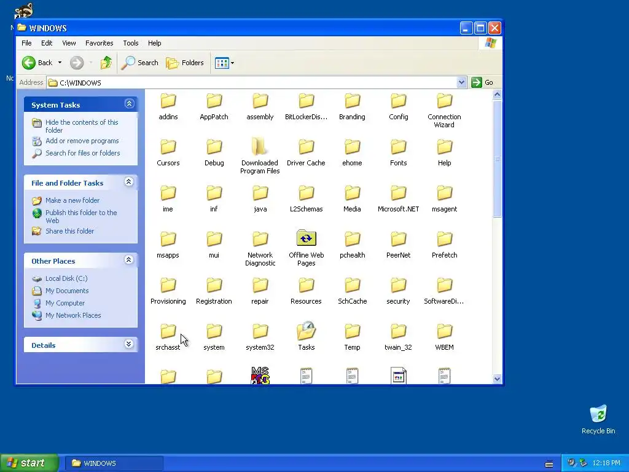Select the srchasst folder
Image resolution: width=629 pixels, height=472 pixels.
pos(168,337)
